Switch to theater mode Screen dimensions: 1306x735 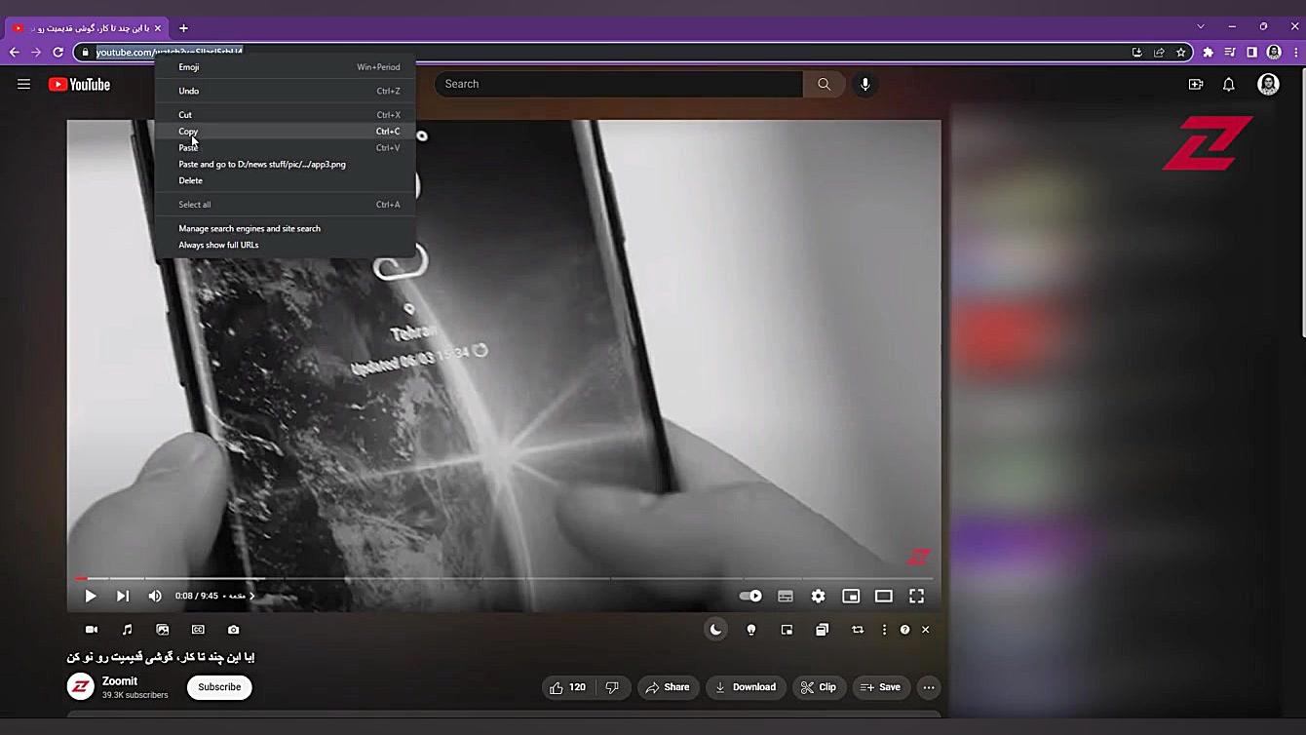884,596
